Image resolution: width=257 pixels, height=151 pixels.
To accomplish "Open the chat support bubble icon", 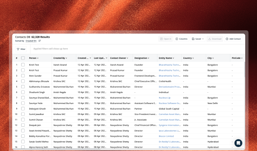I will (x=238, y=143).
